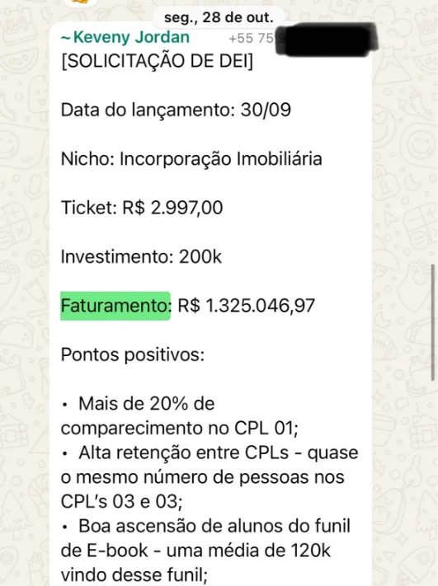Click the date chip 'seg., 28 de out.'

click(219, 17)
